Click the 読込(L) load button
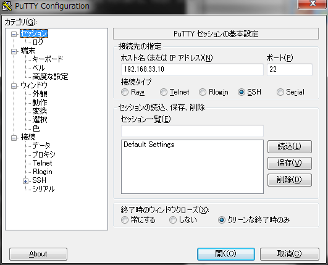 click(x=290, y=146)
